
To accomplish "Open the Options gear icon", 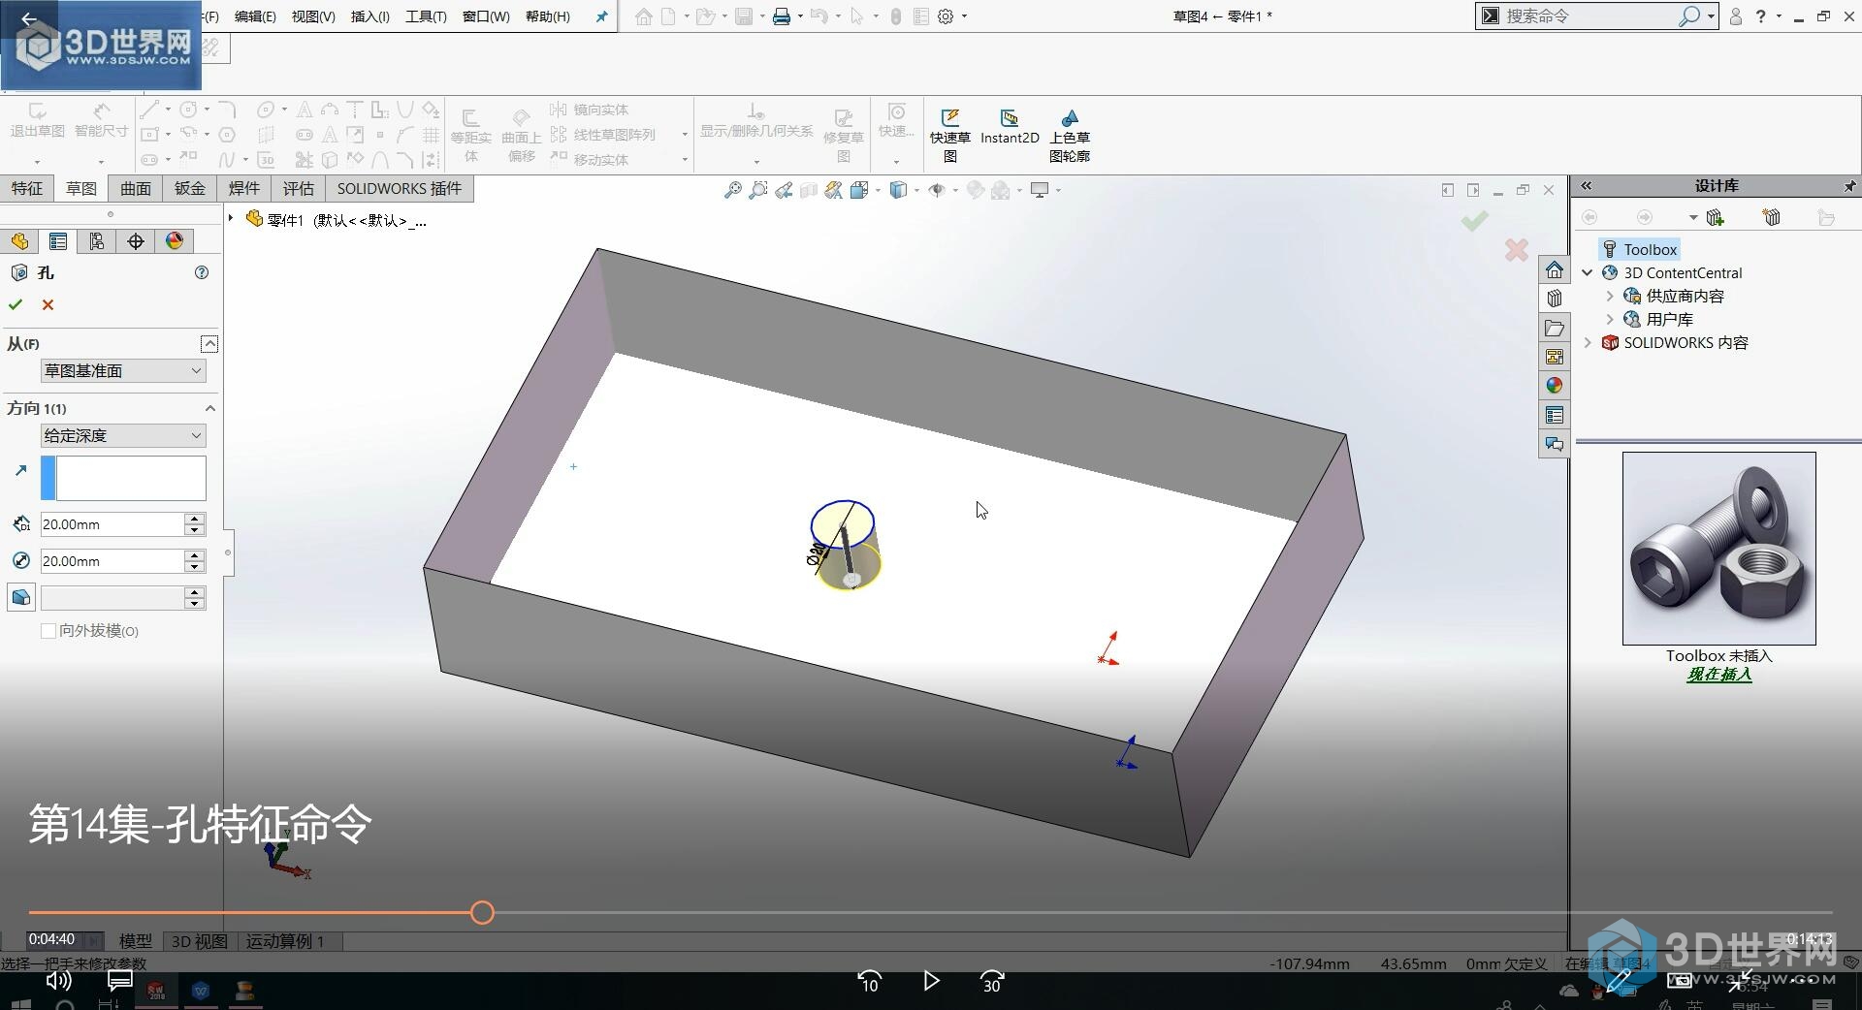I will point(946,16).
